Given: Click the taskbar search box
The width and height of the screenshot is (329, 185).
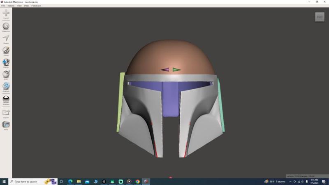Looking at the screenshot, I should coord(33,181).
